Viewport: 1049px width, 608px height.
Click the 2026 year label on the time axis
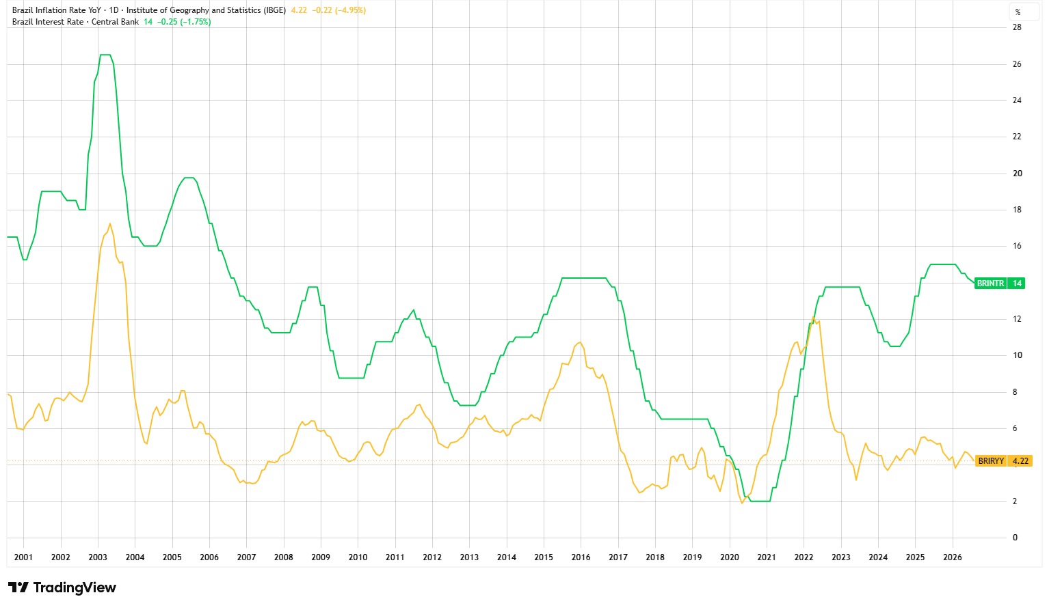pos(953,557)
